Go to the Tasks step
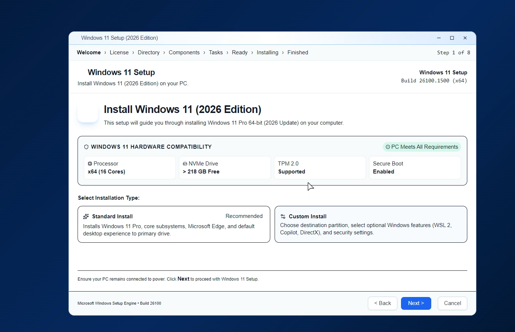The height and width of the screenshot is (332, 515). click(216, 52)
